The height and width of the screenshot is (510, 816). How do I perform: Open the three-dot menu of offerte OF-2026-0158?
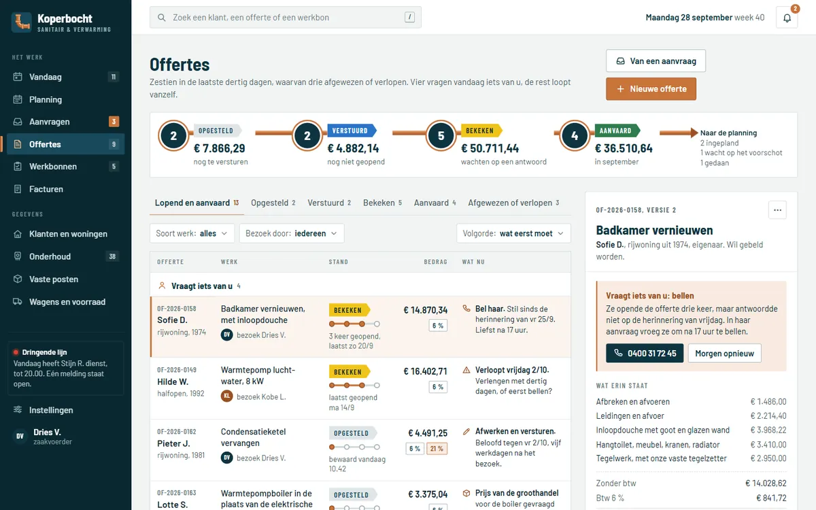(x=777, y=210)
